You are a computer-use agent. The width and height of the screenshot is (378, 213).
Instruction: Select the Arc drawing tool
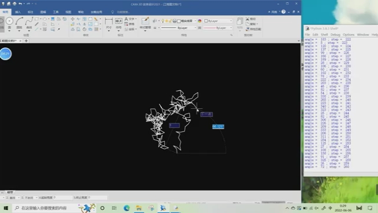19,21
